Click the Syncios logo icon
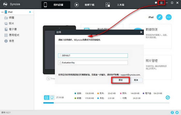The image size is (181, 115). click(x=5, y=4)
